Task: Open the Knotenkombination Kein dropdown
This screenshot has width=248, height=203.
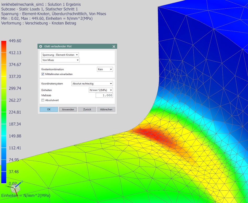Action: (x=105, y=69)
